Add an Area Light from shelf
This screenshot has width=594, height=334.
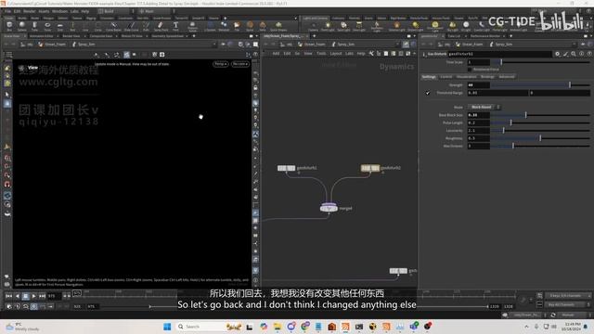click(x=359, y=26)
